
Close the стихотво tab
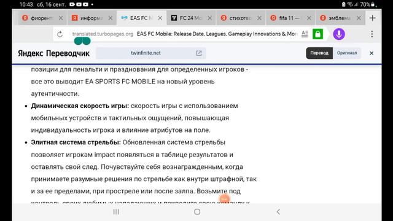click(259, 18)
